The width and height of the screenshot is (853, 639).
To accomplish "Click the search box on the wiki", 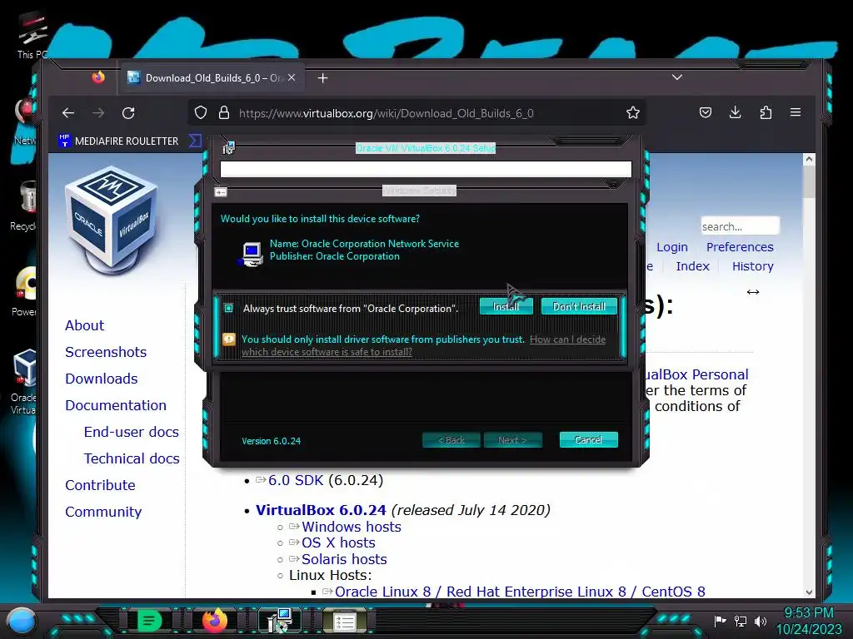I will click(740, 226).
